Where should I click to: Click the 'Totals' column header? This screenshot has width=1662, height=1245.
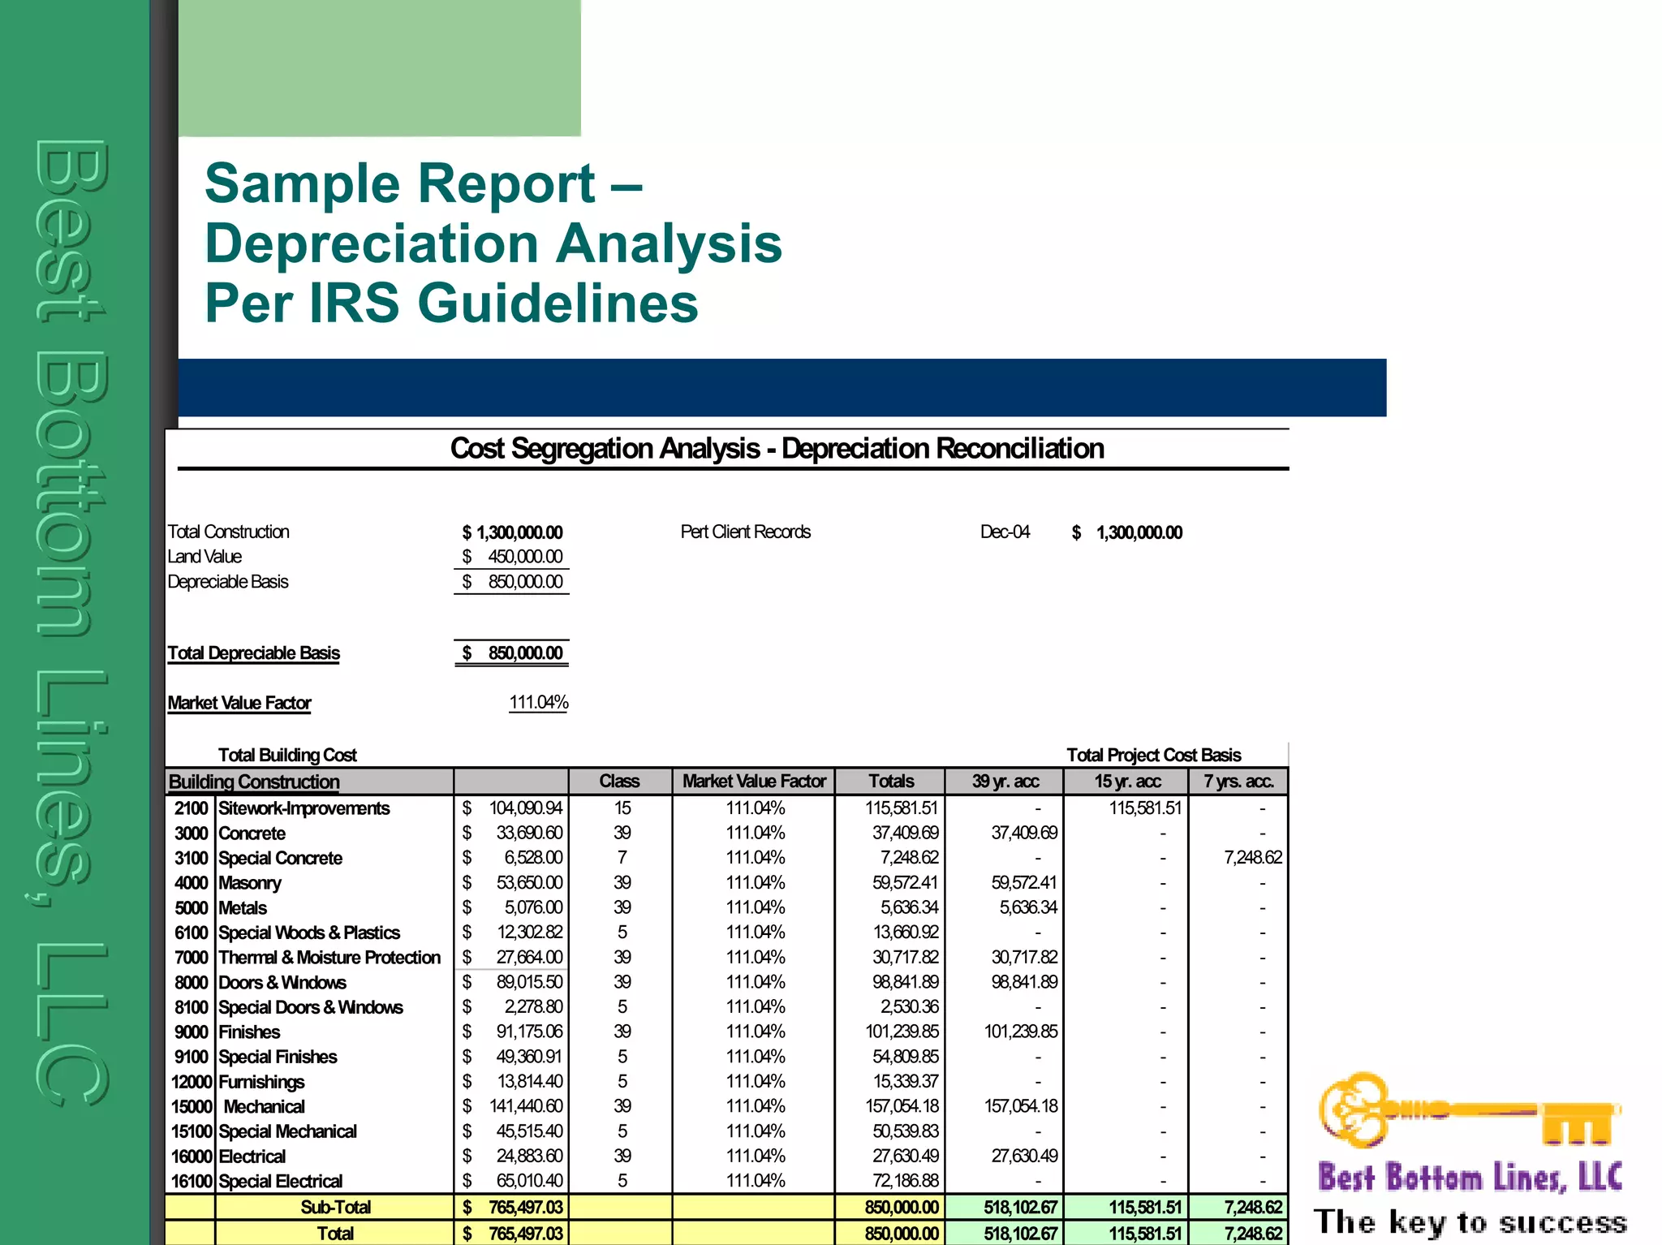tap(891, 781)
